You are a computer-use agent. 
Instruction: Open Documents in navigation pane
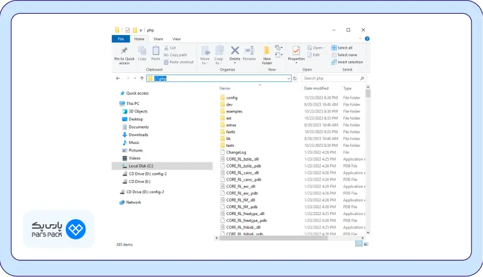tap(136, 127)
